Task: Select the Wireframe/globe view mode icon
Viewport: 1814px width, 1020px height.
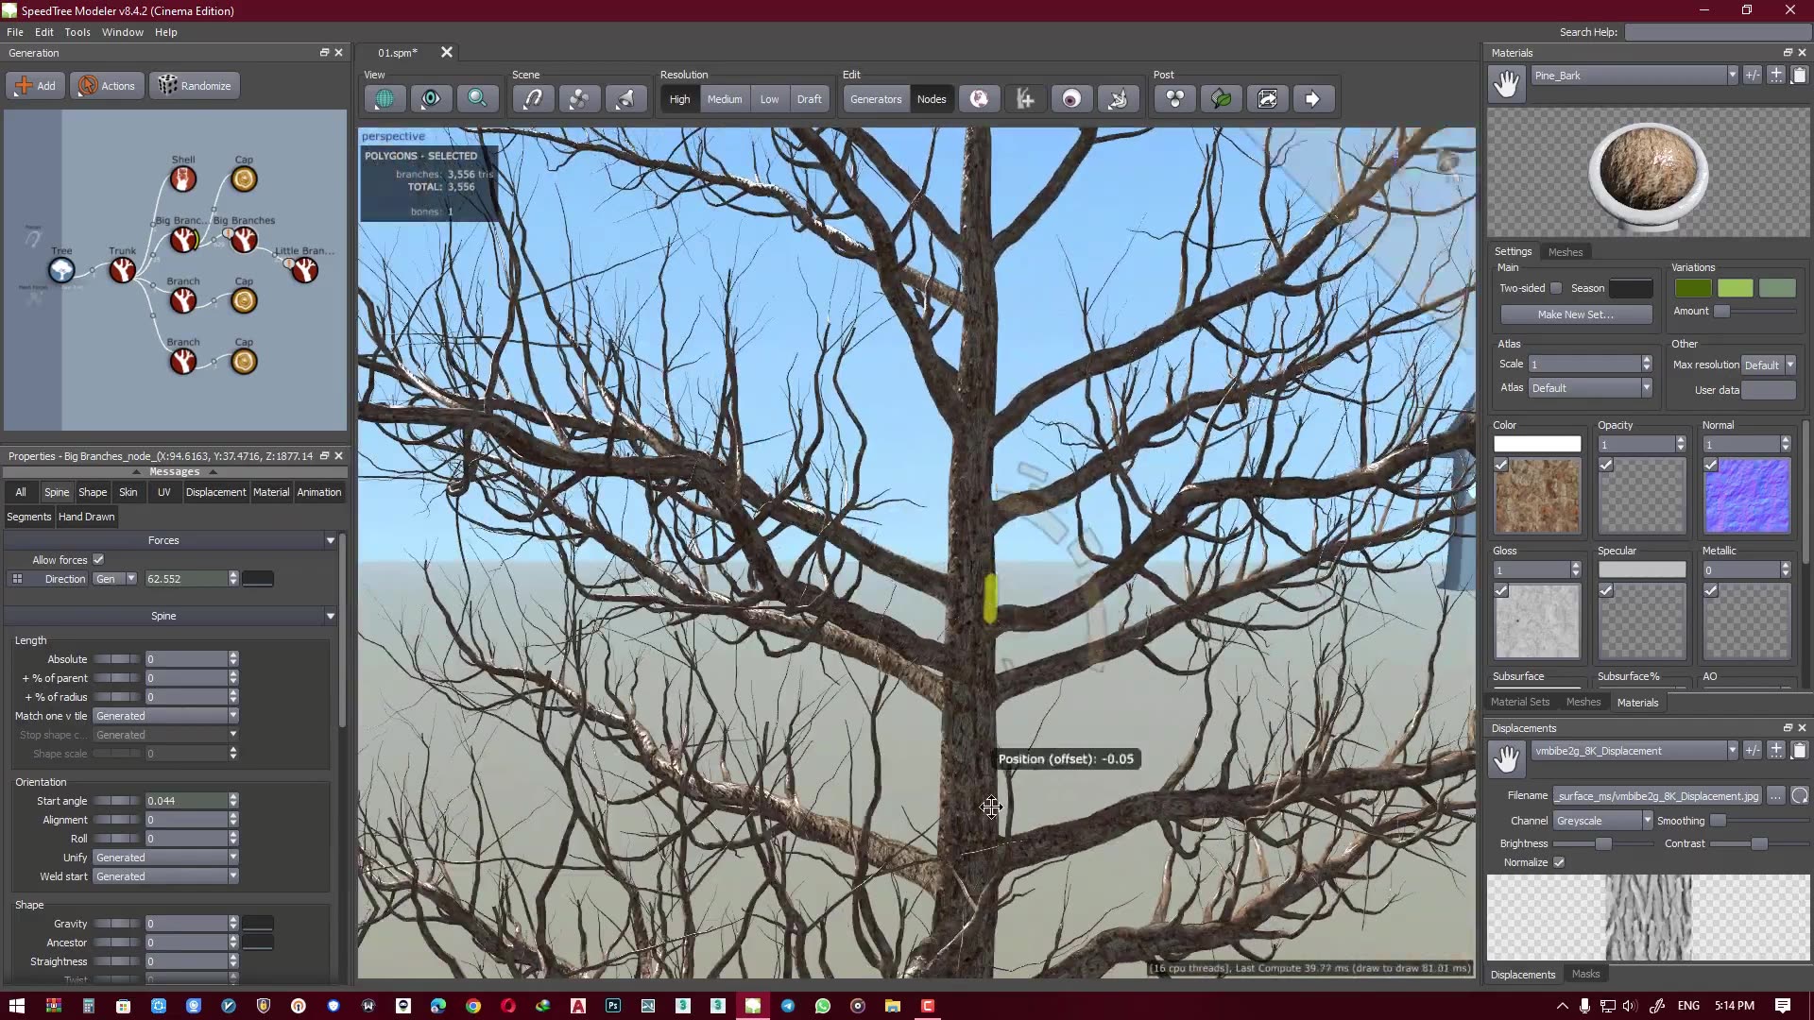Action: pos(385,98)
